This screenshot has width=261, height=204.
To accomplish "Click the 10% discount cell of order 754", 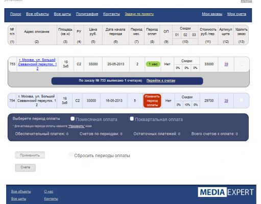I will tap(187, 105).
